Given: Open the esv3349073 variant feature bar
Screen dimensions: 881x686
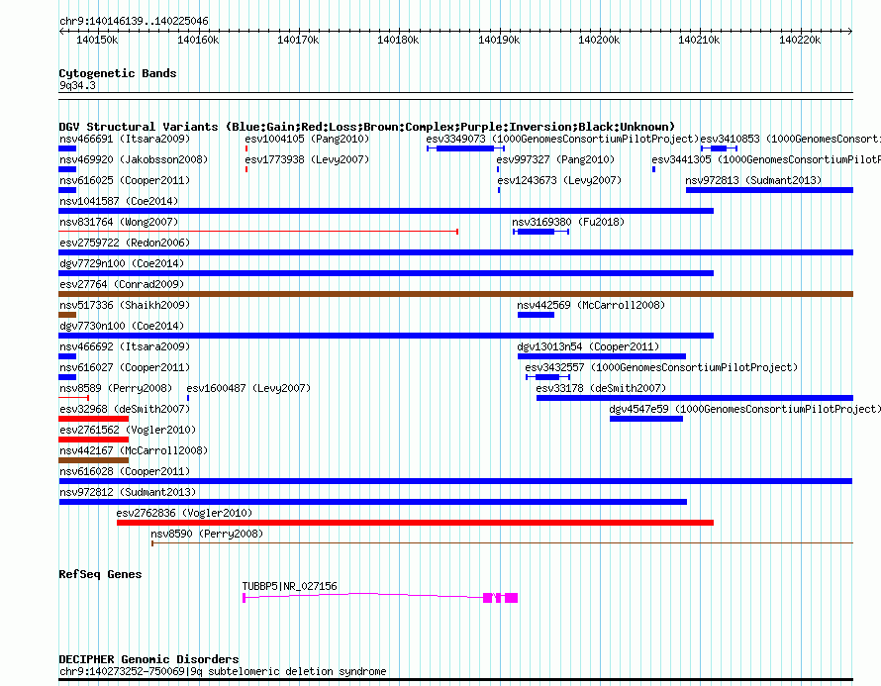Looking at the screenshot, I should (x=465, y=148).
